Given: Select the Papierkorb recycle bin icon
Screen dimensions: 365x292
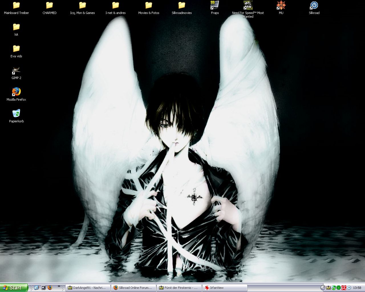Looking at the screenshot, I should pos(16,113).
